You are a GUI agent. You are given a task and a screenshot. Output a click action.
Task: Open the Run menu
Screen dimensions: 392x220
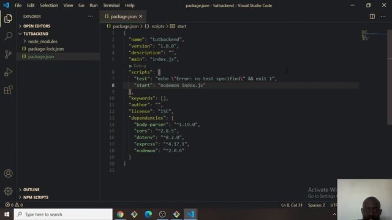[x=94, y=5]
